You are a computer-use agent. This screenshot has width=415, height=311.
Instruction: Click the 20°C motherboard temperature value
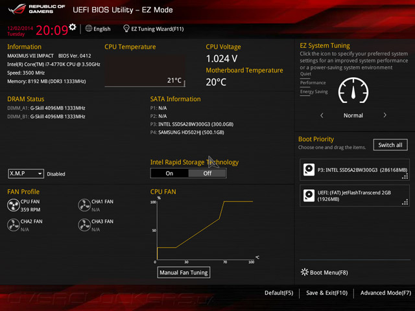point(216,82)
